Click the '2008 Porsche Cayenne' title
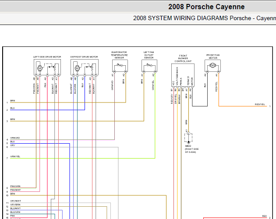The height and width of the screenshot is (219, 276). click(206, 7)
